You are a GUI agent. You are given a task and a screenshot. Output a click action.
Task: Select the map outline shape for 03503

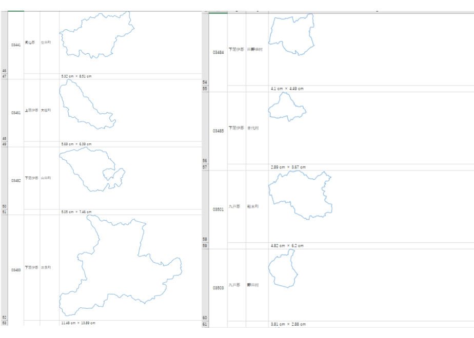(283, 268)
